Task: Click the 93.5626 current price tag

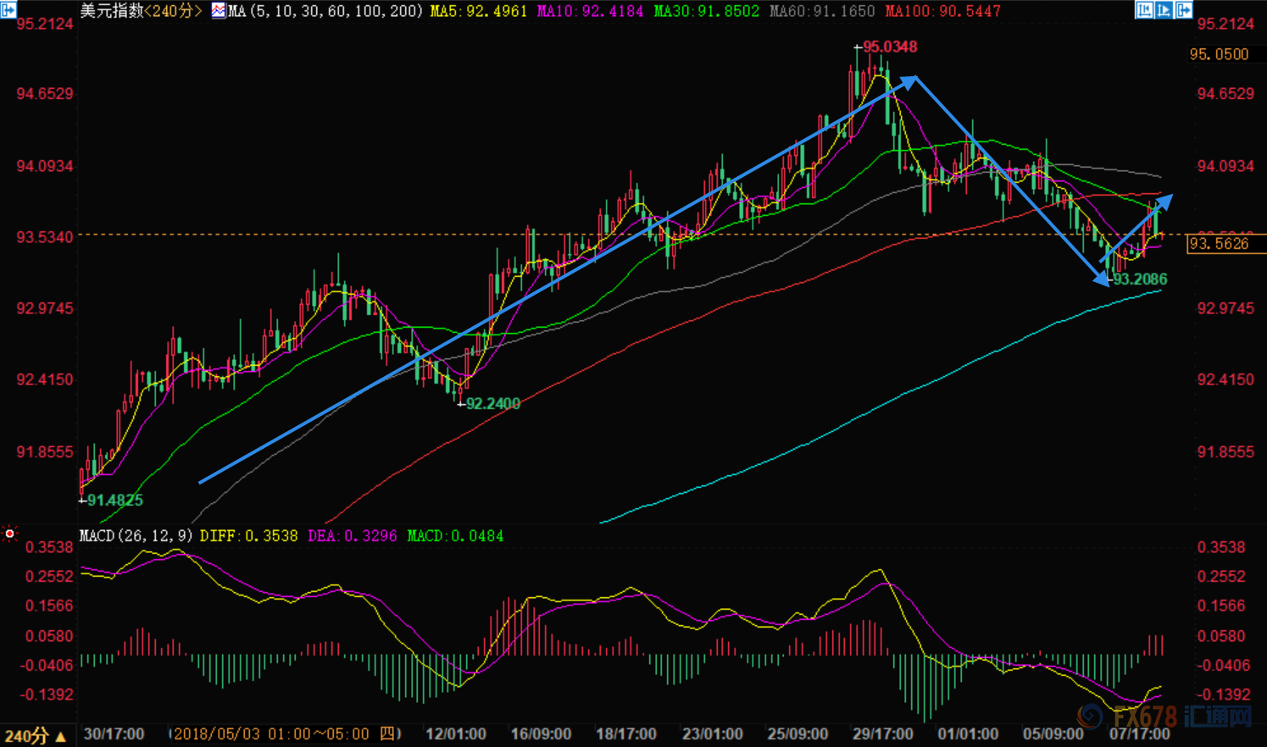Action: click(x=1219, y=243)
